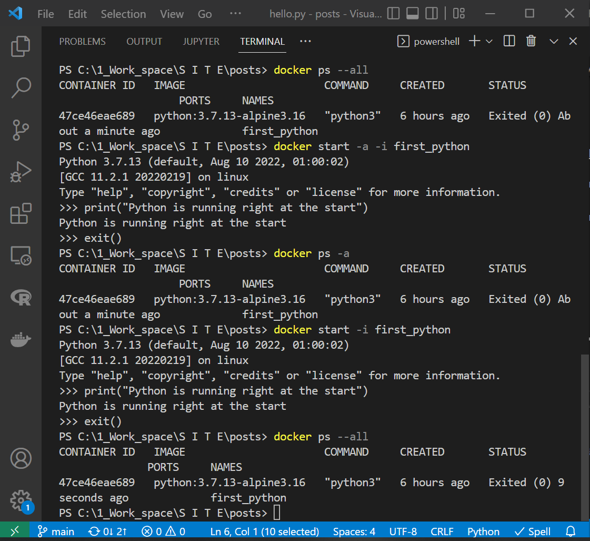Image resolution: width=590 pixels, height=541 pixels.
Task: Click the main branch indicator to switch branches
Action: 55,531
